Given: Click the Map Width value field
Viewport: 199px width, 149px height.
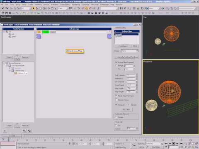Looking at the screenshot, I should [131, 88].
